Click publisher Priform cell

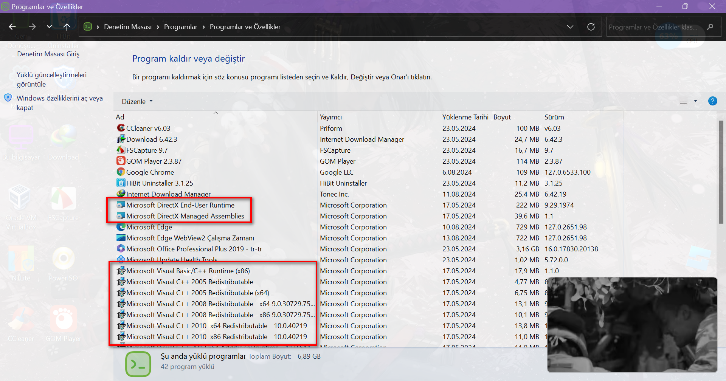tap(331, 128)
